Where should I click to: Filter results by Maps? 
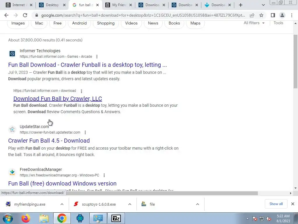click(195, 23)
